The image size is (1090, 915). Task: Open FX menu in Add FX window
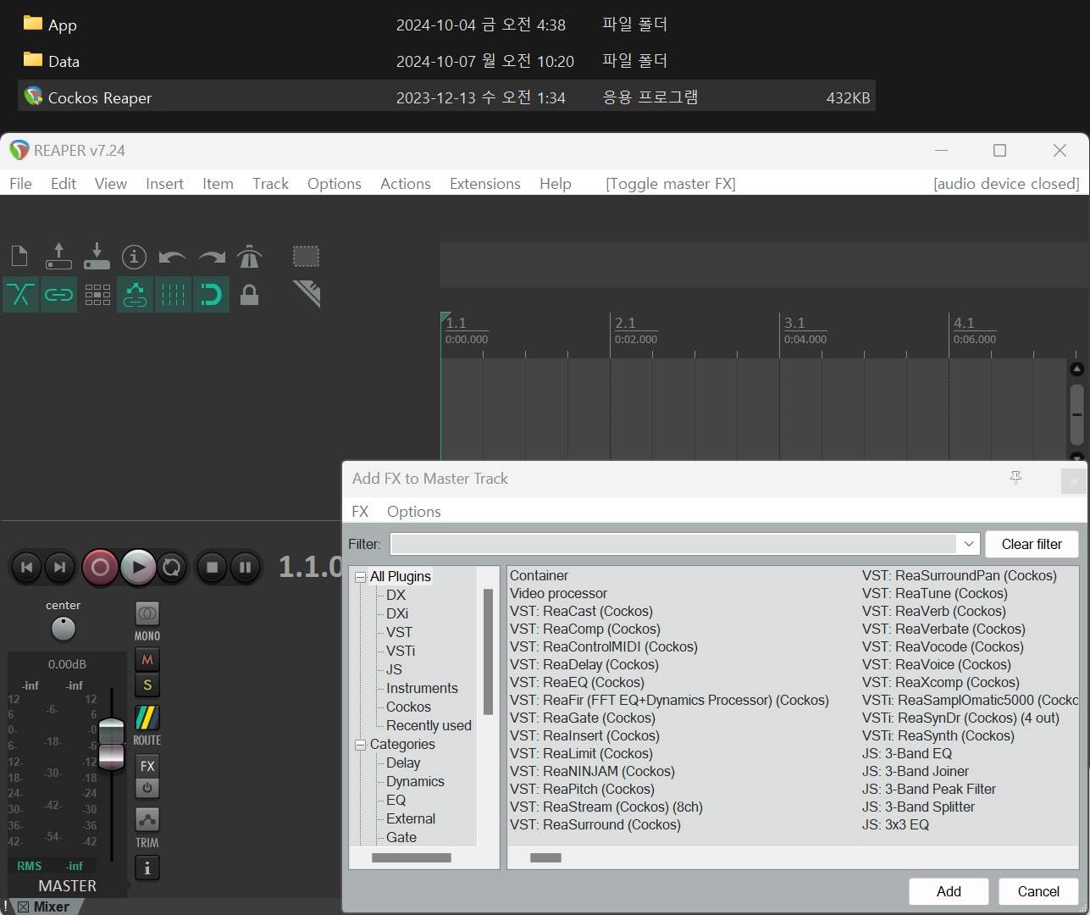click(x=360, y=512)
